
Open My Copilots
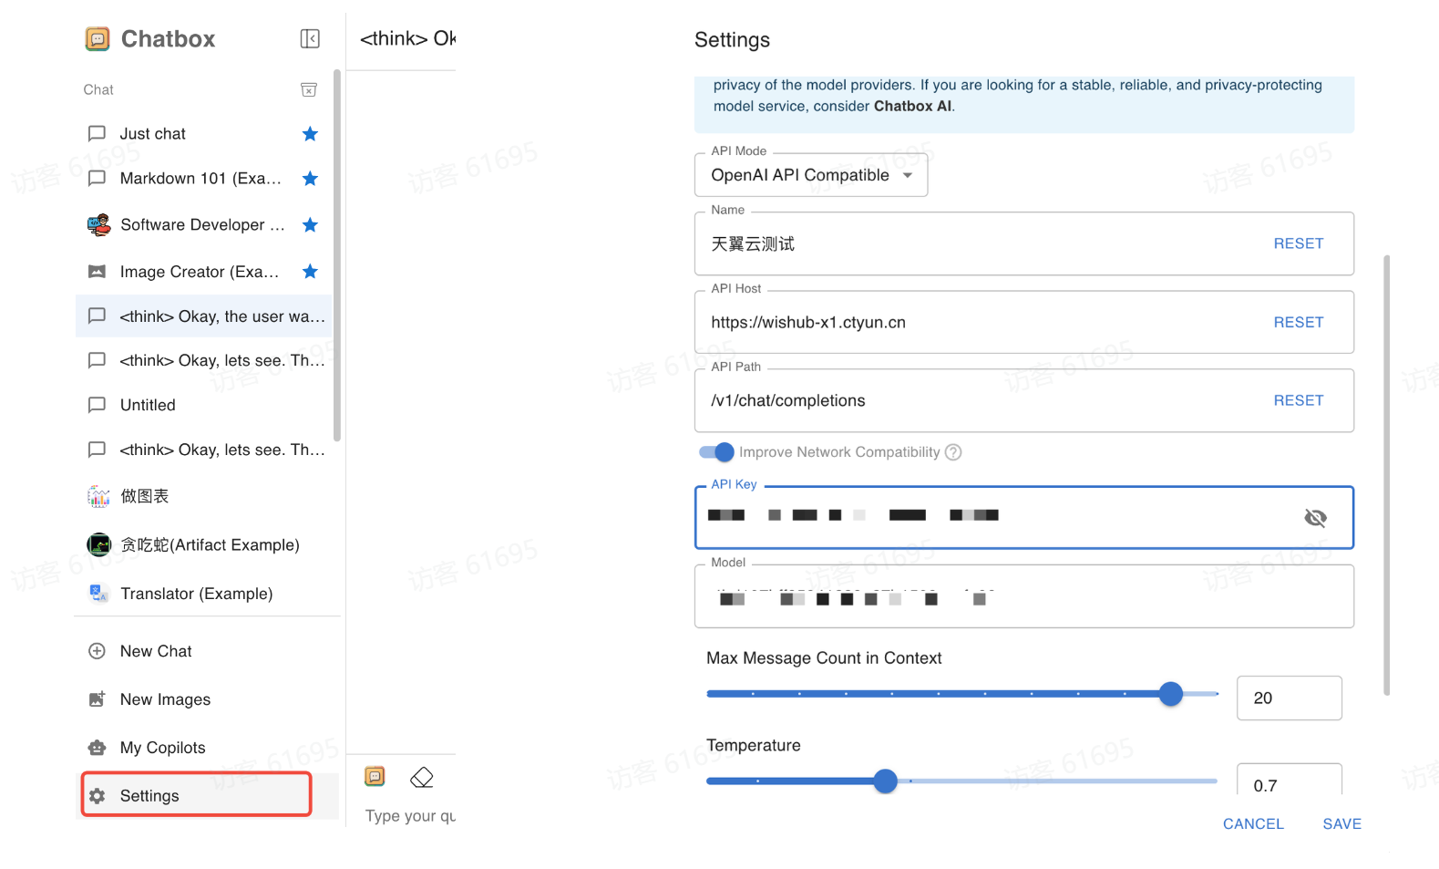tap(208, 748)
